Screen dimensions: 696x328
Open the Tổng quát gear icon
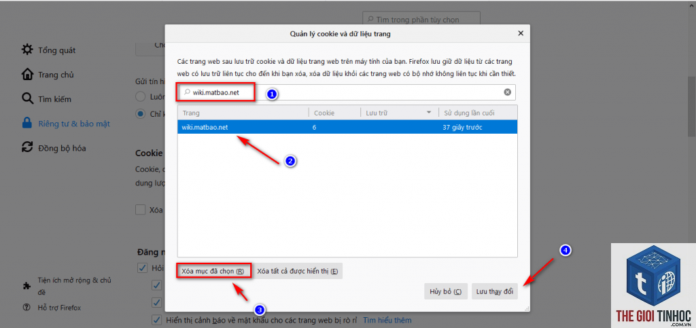click(x=27, y=50)
